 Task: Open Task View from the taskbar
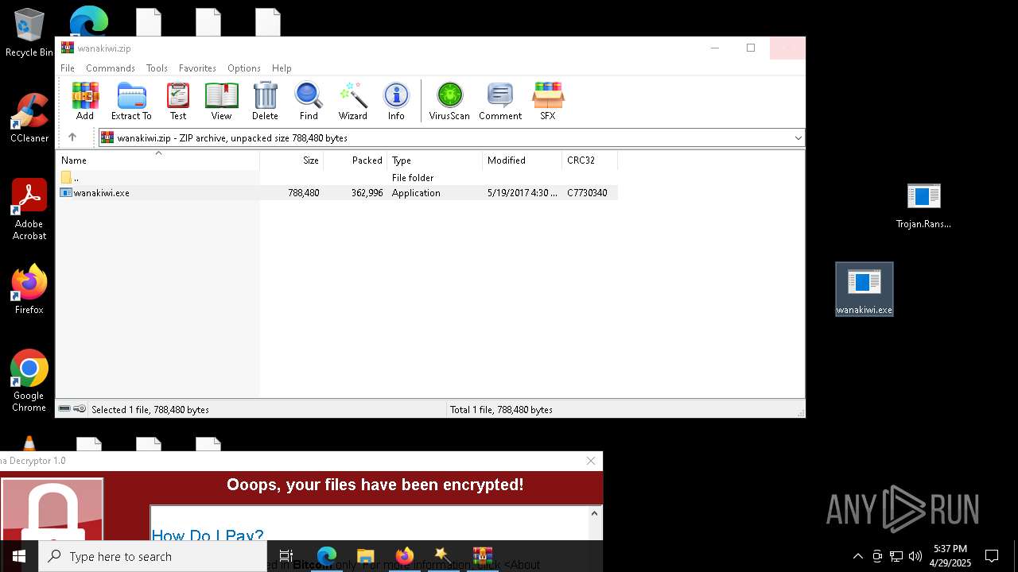point(286,556)
